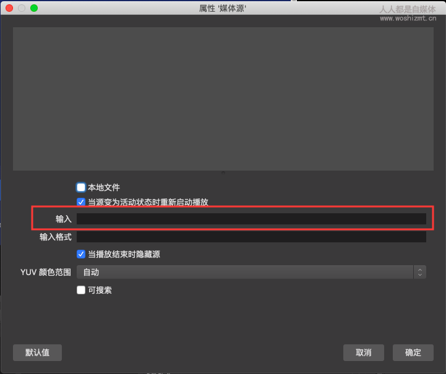The image size is (446, 374).
Task: Enable the 本地文件 checkbox
Action: click(x=81, y=187)
